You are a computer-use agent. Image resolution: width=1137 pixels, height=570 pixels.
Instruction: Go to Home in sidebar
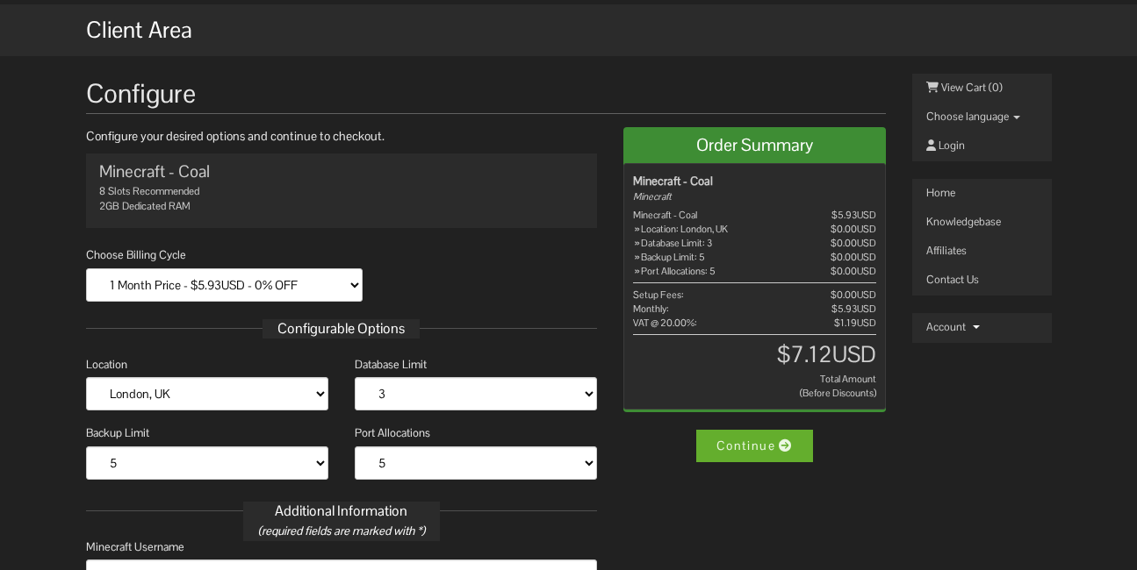[x=940, y=193]
